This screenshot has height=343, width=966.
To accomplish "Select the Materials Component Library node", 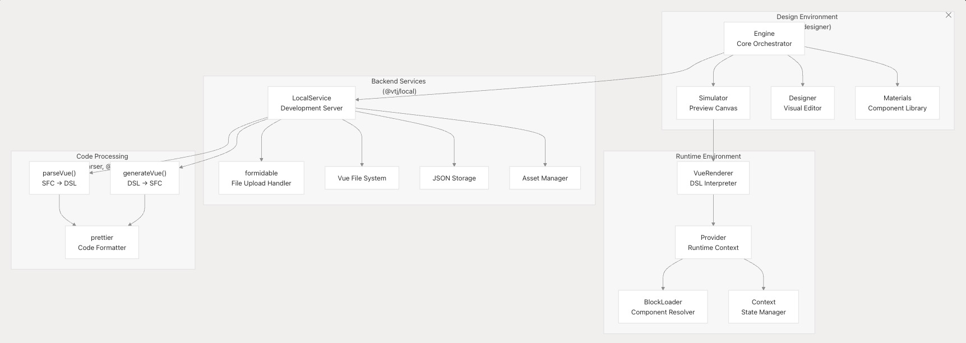I will pos(897,103).
